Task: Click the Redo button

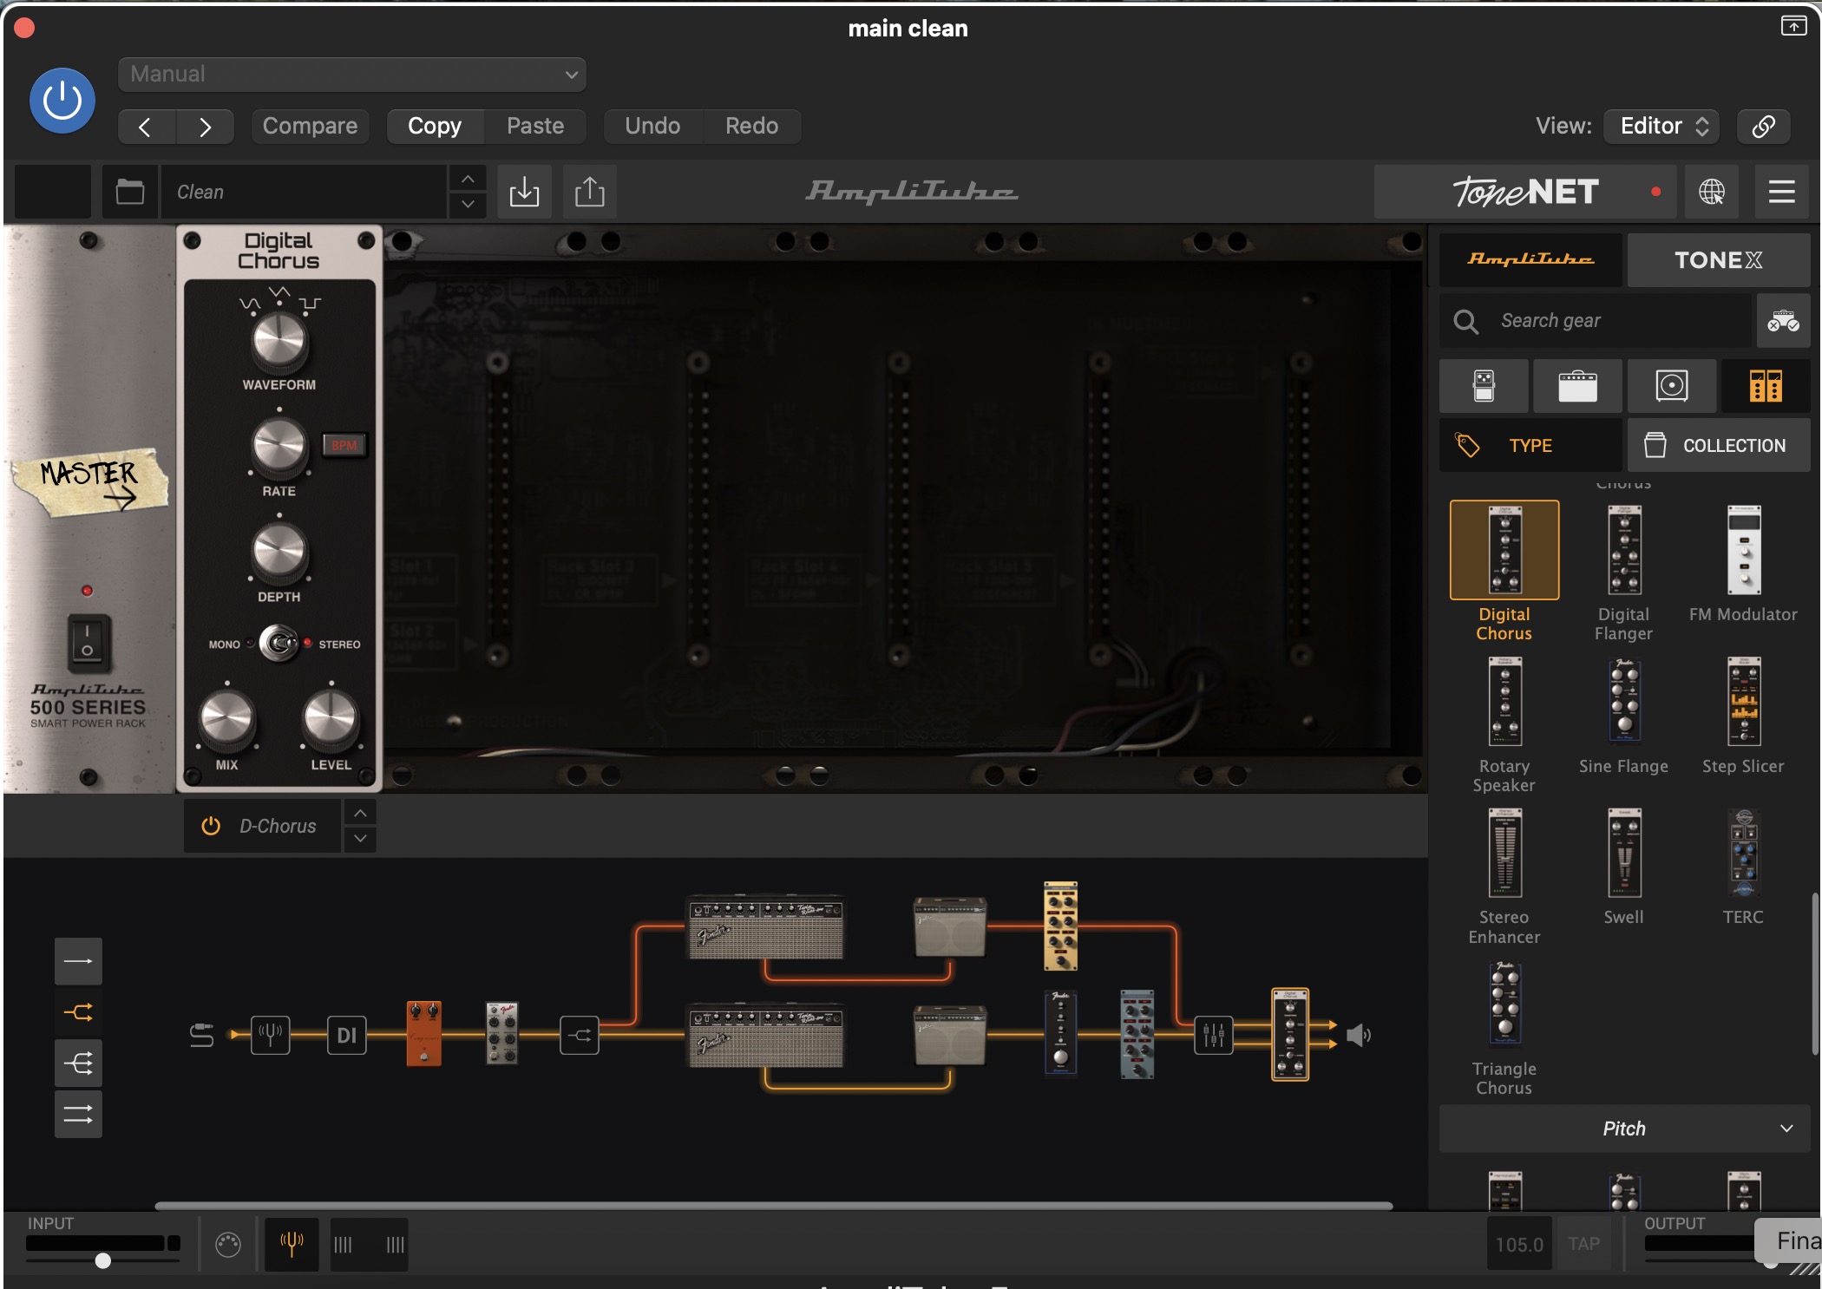Action: pyautogui.click(x=751, y=127)
